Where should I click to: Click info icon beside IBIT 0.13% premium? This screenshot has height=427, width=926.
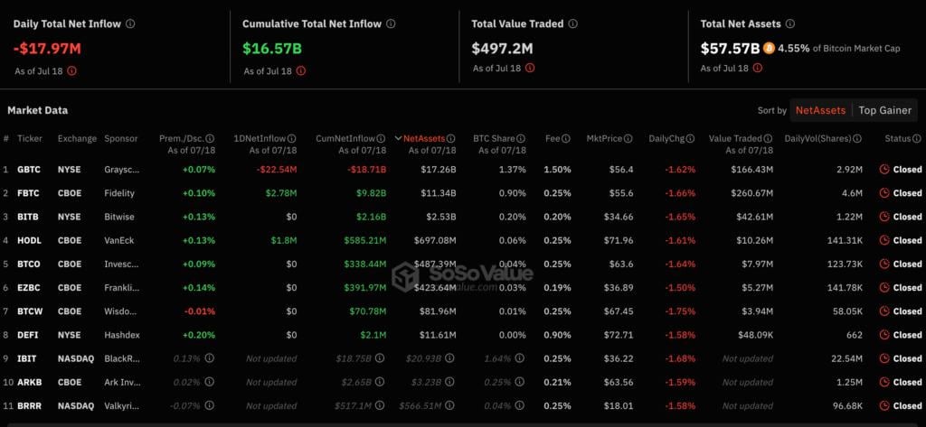tap(210, 358)
